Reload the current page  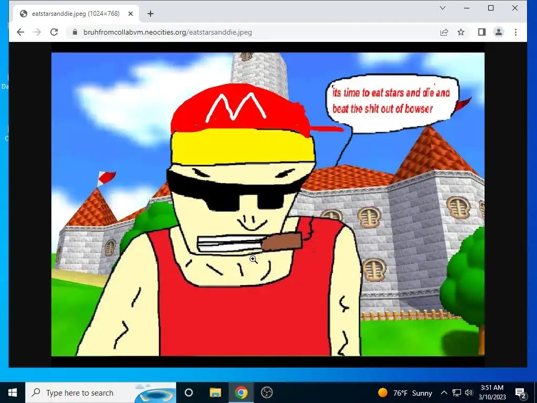click(54, 32)
